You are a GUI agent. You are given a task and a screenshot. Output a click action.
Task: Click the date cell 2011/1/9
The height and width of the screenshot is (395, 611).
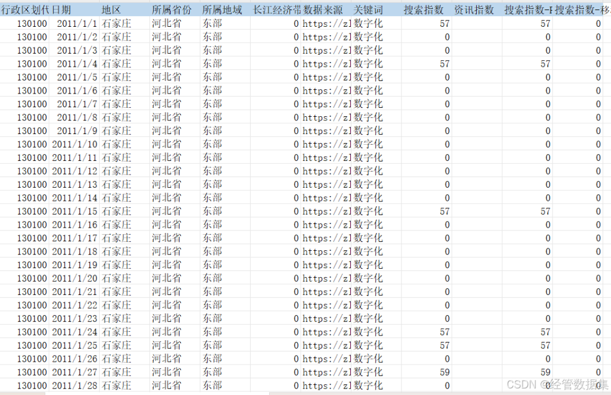(x=75, y=130)
